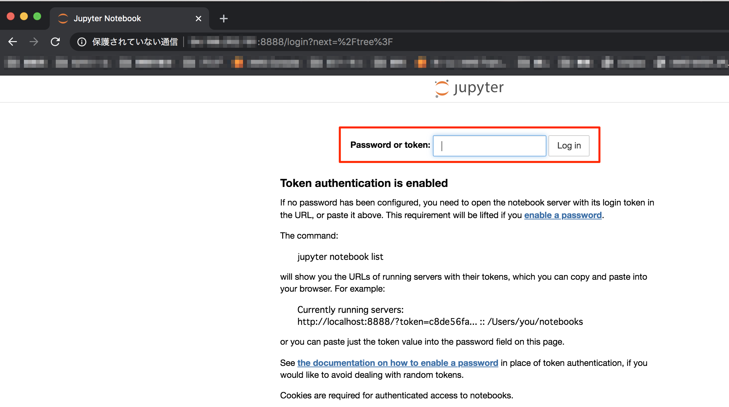Screen dimensions: 729x407
Task: Click the 'Password or token:' label
Action: pos(390,145)
